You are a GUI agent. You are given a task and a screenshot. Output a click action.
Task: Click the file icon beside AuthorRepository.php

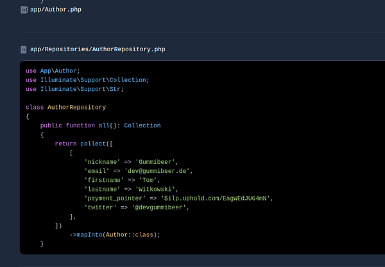24,49
